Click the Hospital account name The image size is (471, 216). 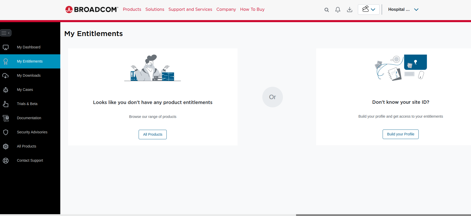coord(399,10)
